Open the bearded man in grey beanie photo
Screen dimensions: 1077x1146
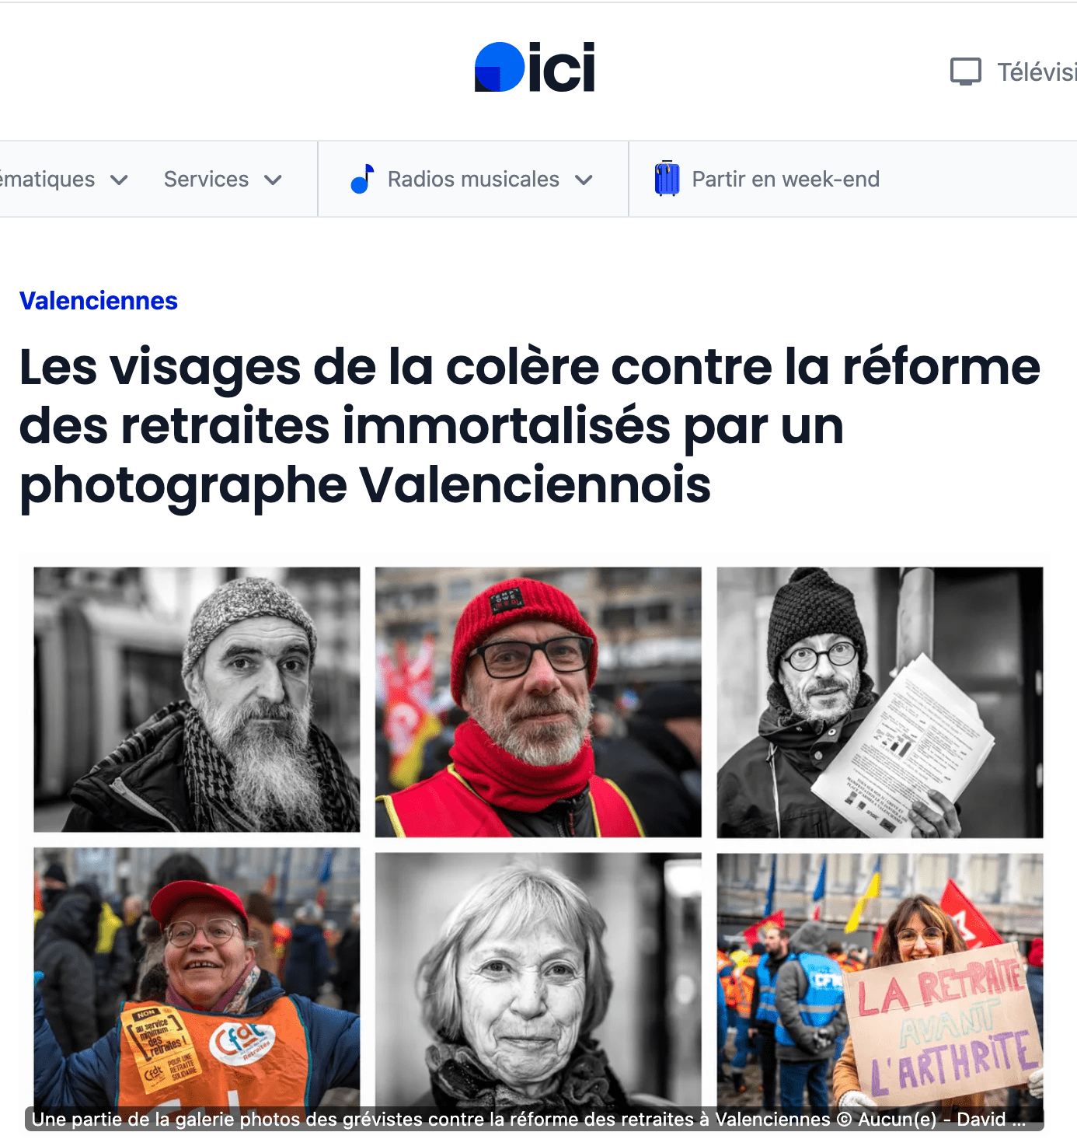(197, 700)
